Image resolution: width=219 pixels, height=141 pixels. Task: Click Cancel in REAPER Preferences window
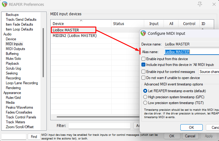click(x=190, y=136)
